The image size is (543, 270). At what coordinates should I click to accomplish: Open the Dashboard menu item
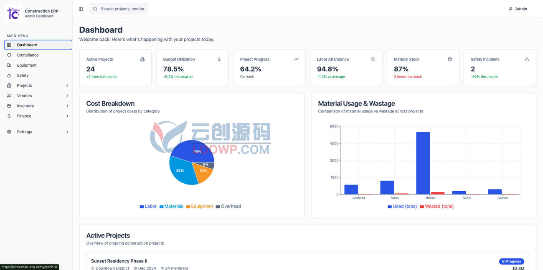tap(38, 45)
